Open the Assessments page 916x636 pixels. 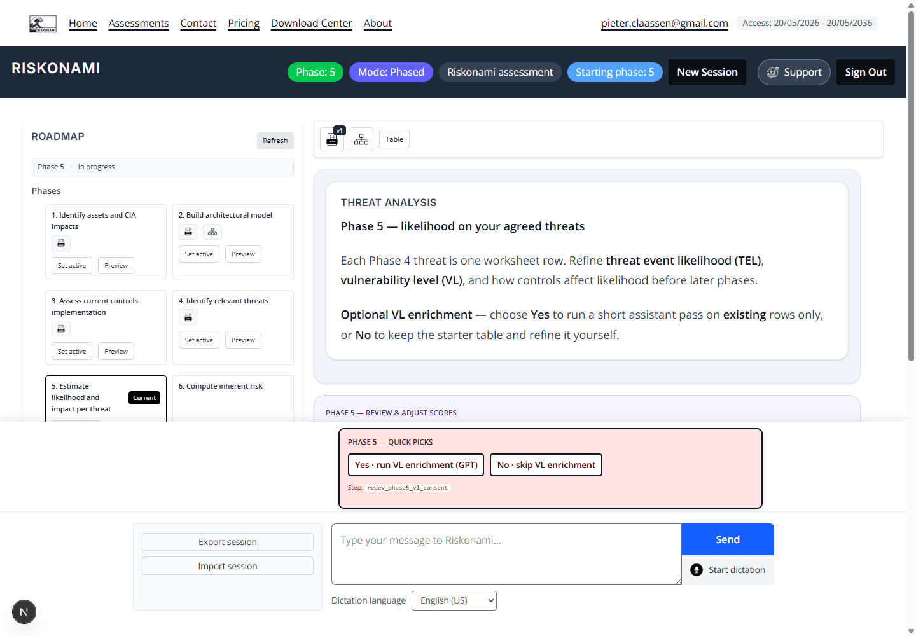coord(139,24)
